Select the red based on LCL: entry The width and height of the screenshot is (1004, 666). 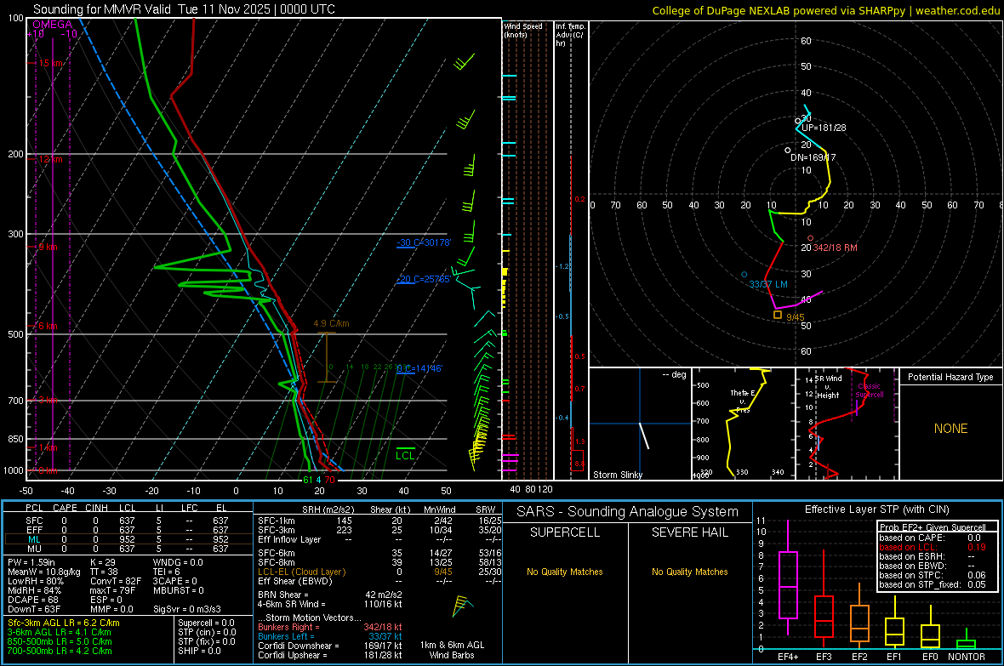click(932, 547)
